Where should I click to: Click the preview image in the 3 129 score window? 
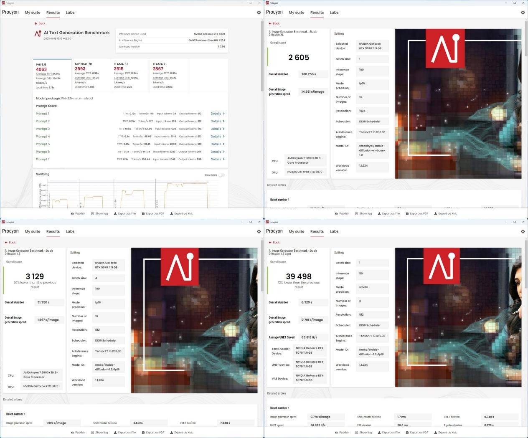coord(194,320)
